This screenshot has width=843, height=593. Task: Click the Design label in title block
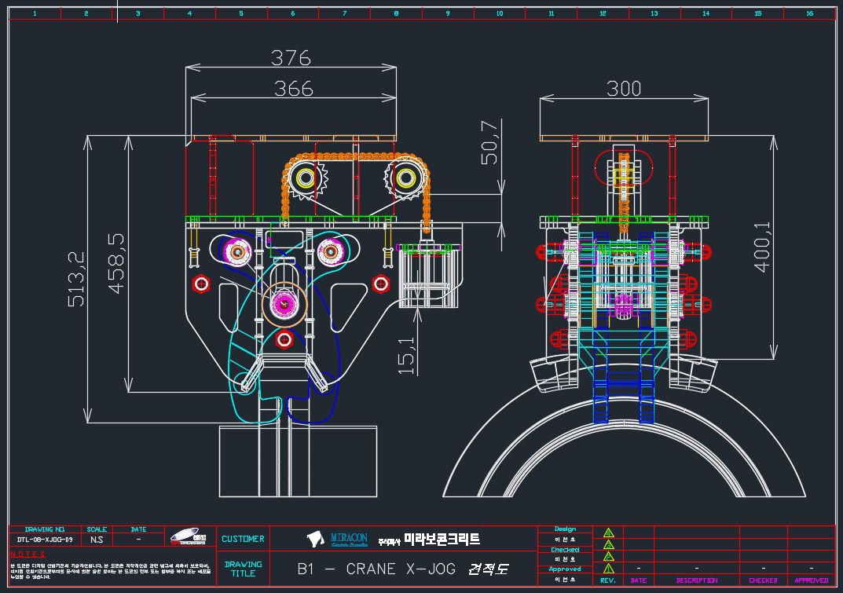tap(565, 529)
